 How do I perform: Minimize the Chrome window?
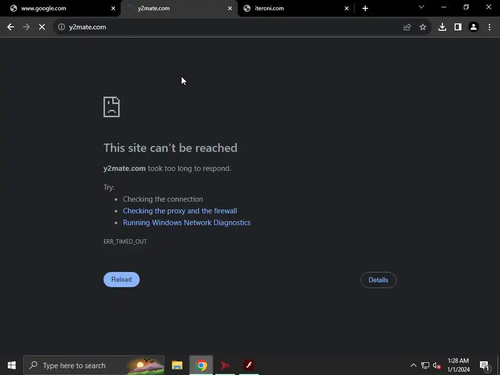tap(443, 7)
